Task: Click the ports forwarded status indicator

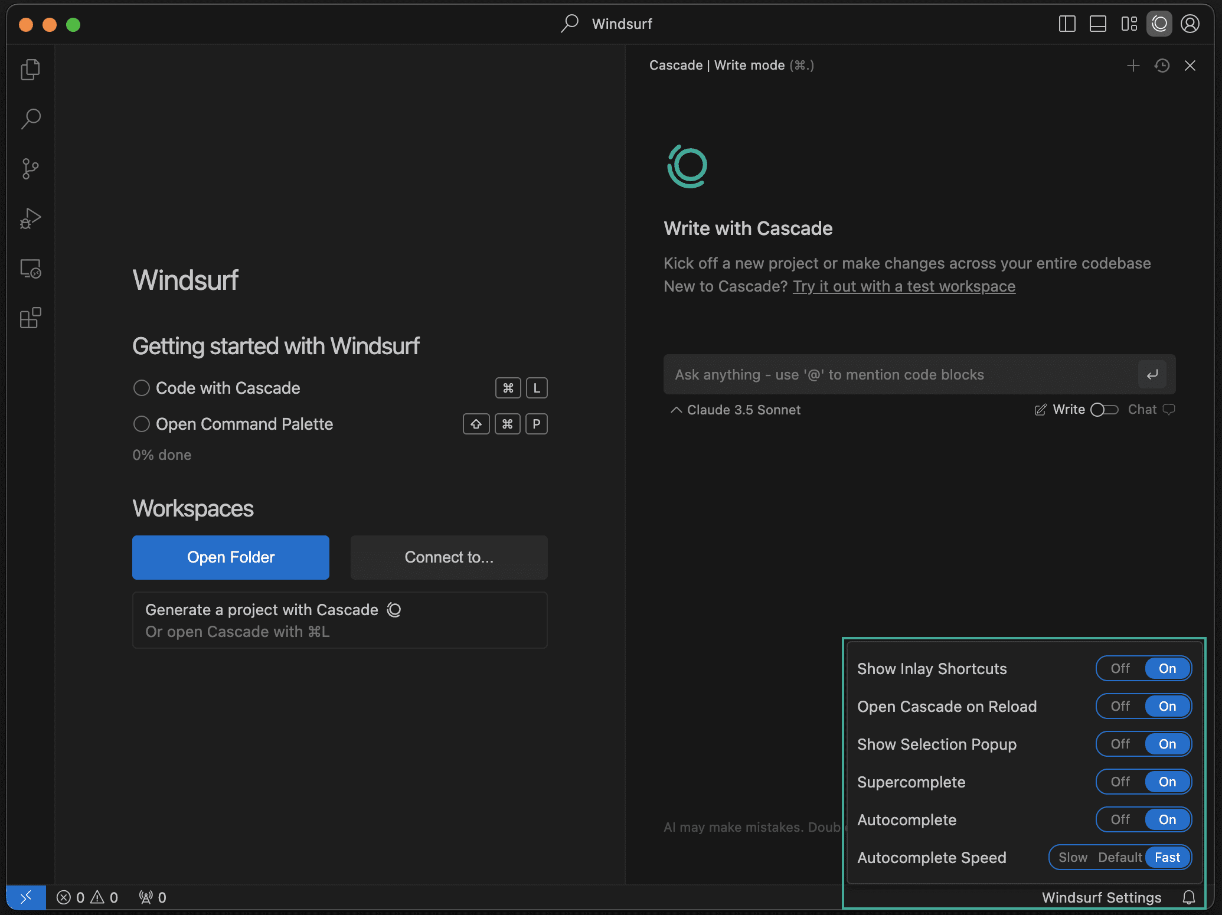Action: (152, 897)
